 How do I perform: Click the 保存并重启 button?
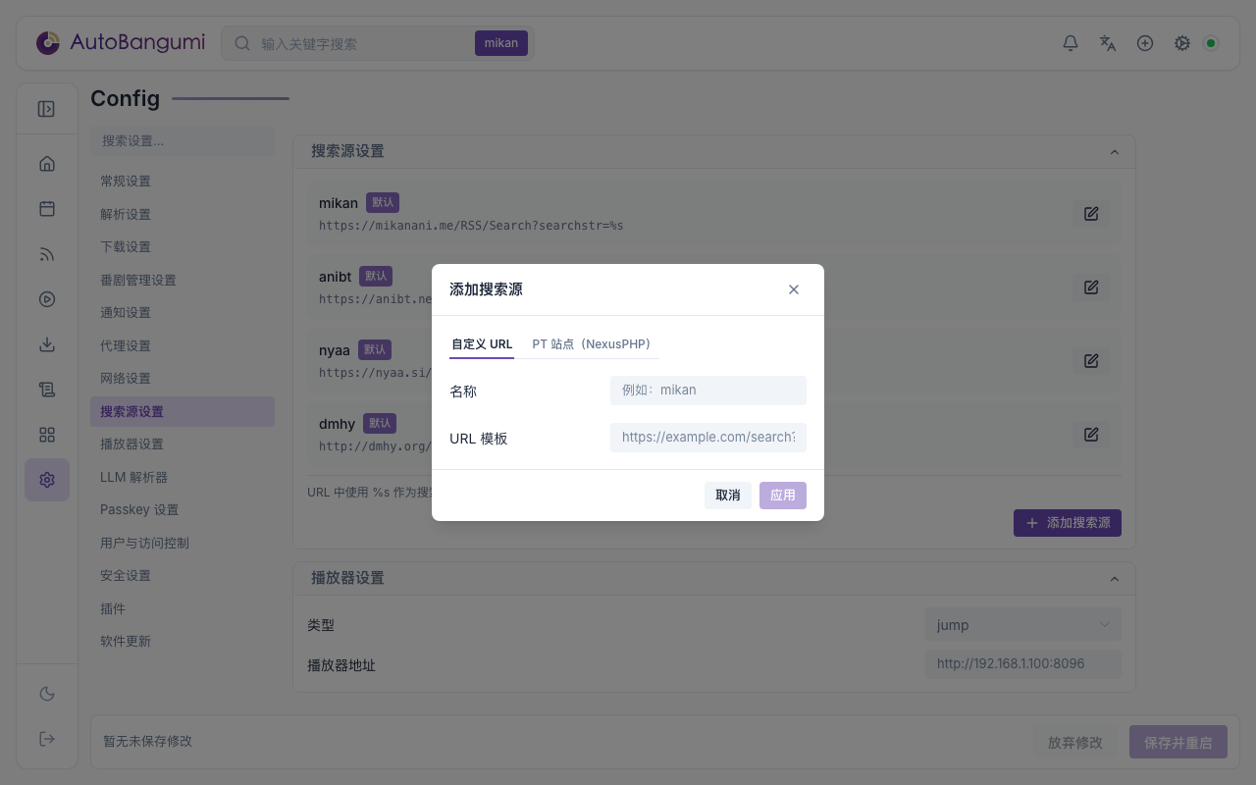click(x=1178, y=743)
